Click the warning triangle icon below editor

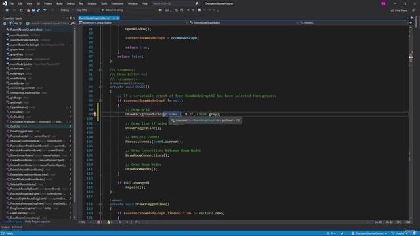click(108, 222)
